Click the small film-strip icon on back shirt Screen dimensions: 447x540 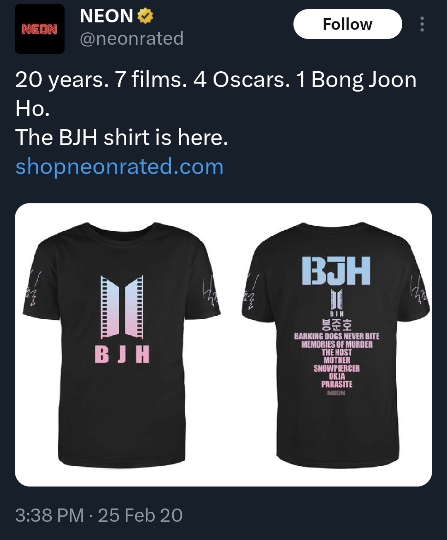pyautogui.click(x=336, y=300)
